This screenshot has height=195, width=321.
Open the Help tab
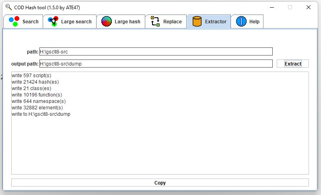(247, 21)
